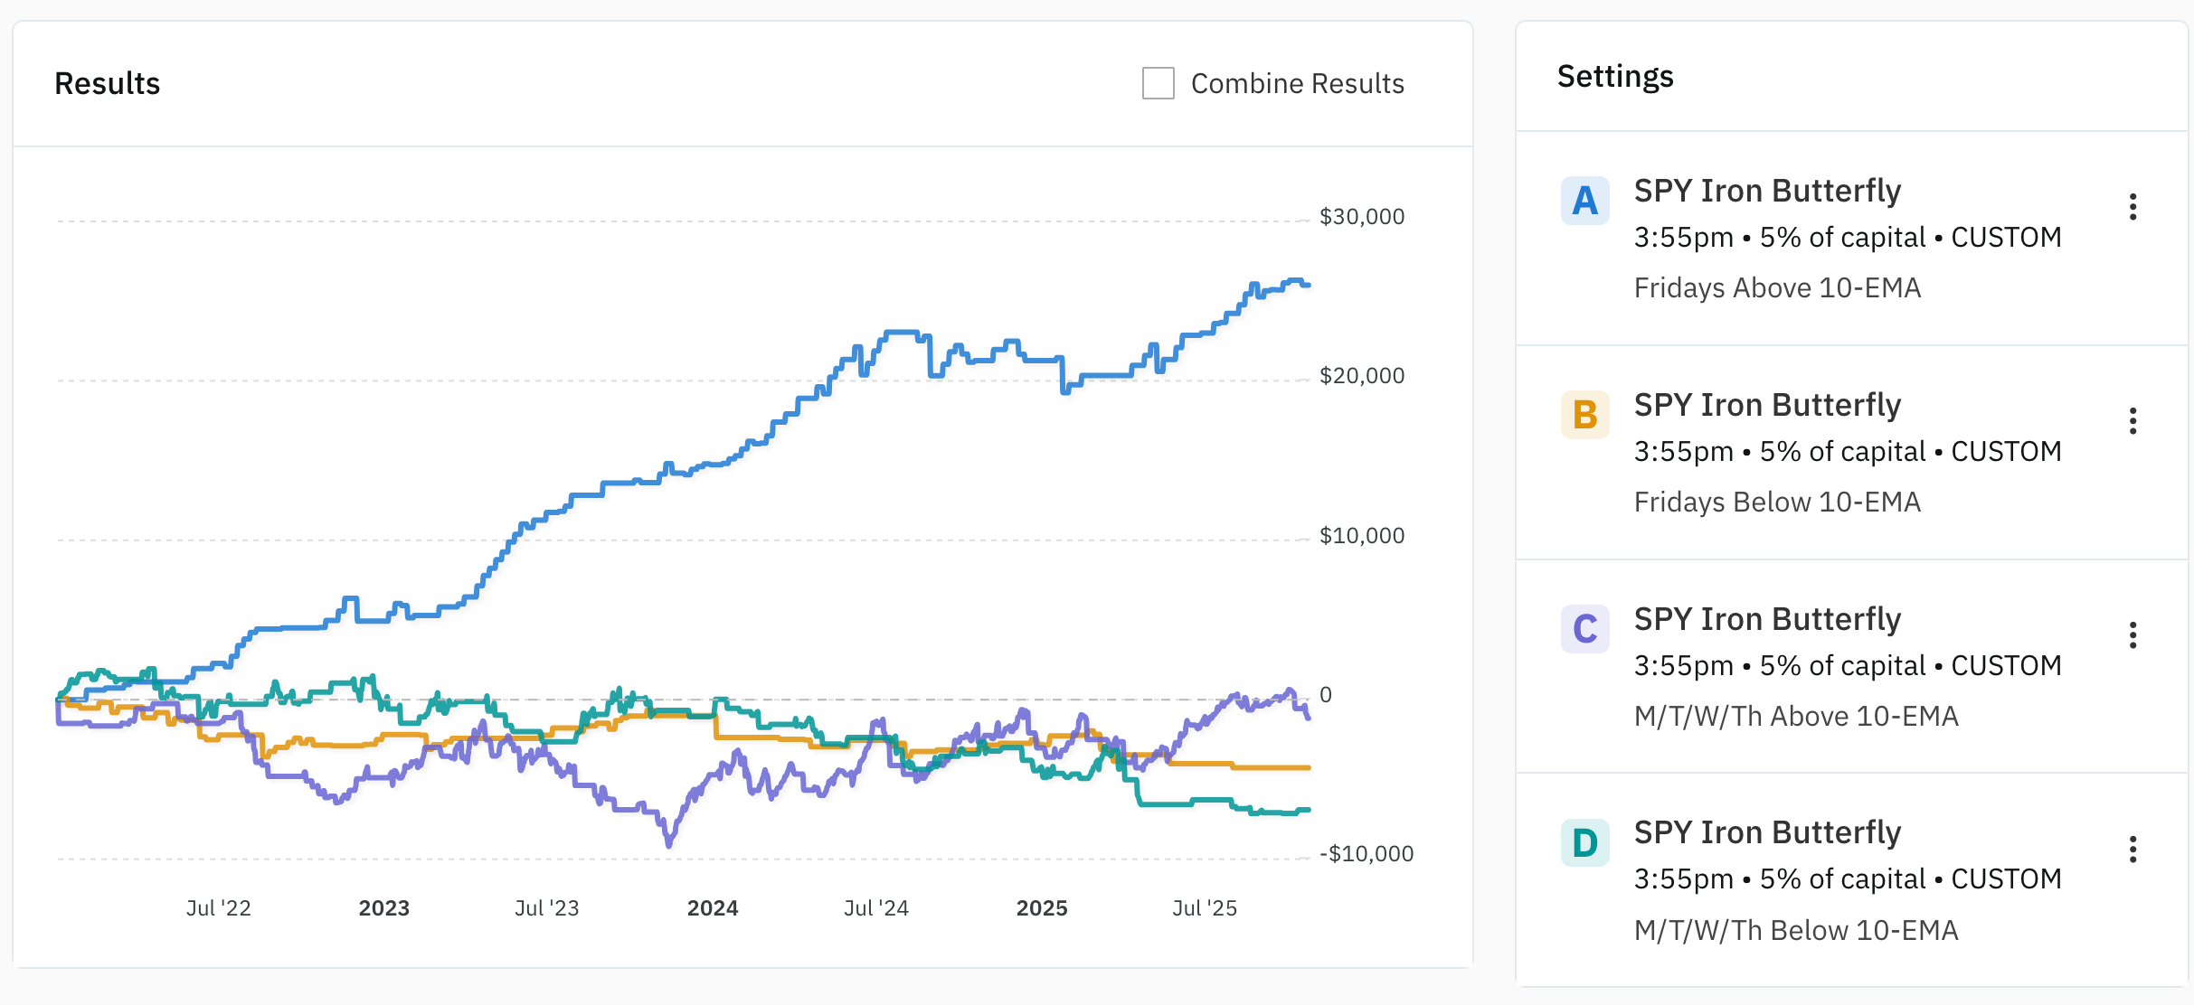
Task: Click the Jul '23 x-axis label
Action: coord(546,908)
